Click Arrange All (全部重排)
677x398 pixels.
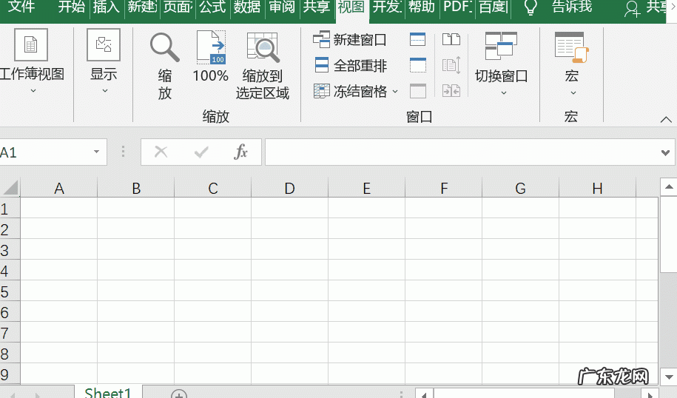click(x=350, y=66)
